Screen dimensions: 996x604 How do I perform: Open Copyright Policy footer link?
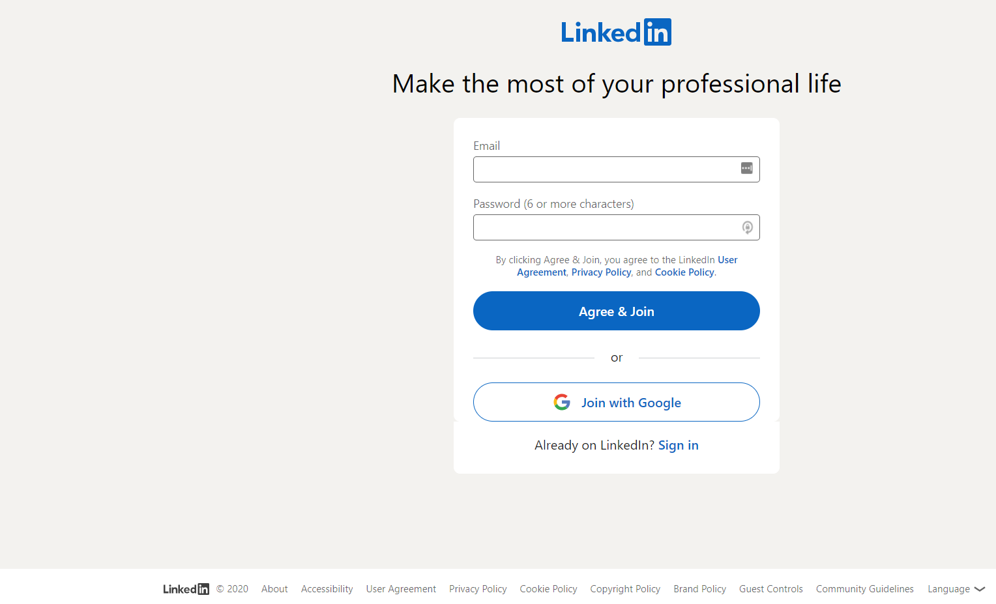(625, 589)
